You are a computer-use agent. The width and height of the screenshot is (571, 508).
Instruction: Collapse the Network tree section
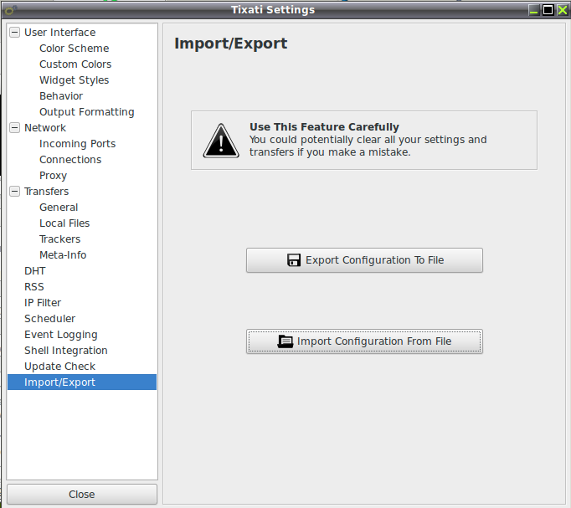tap(14, 128)
